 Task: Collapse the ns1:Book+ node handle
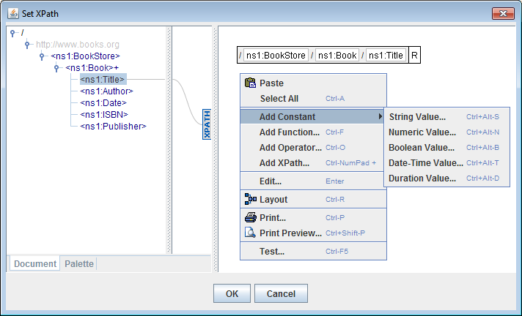(58, 67)
